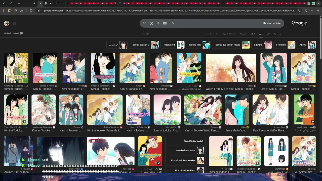Show Chrome downloads

click(x=22, y=11)
